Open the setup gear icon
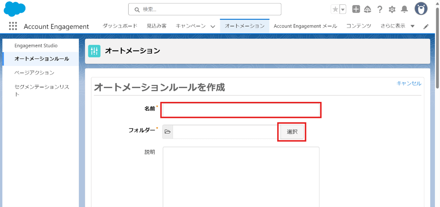Screen dimensions: 440x207 click(392, 10)
